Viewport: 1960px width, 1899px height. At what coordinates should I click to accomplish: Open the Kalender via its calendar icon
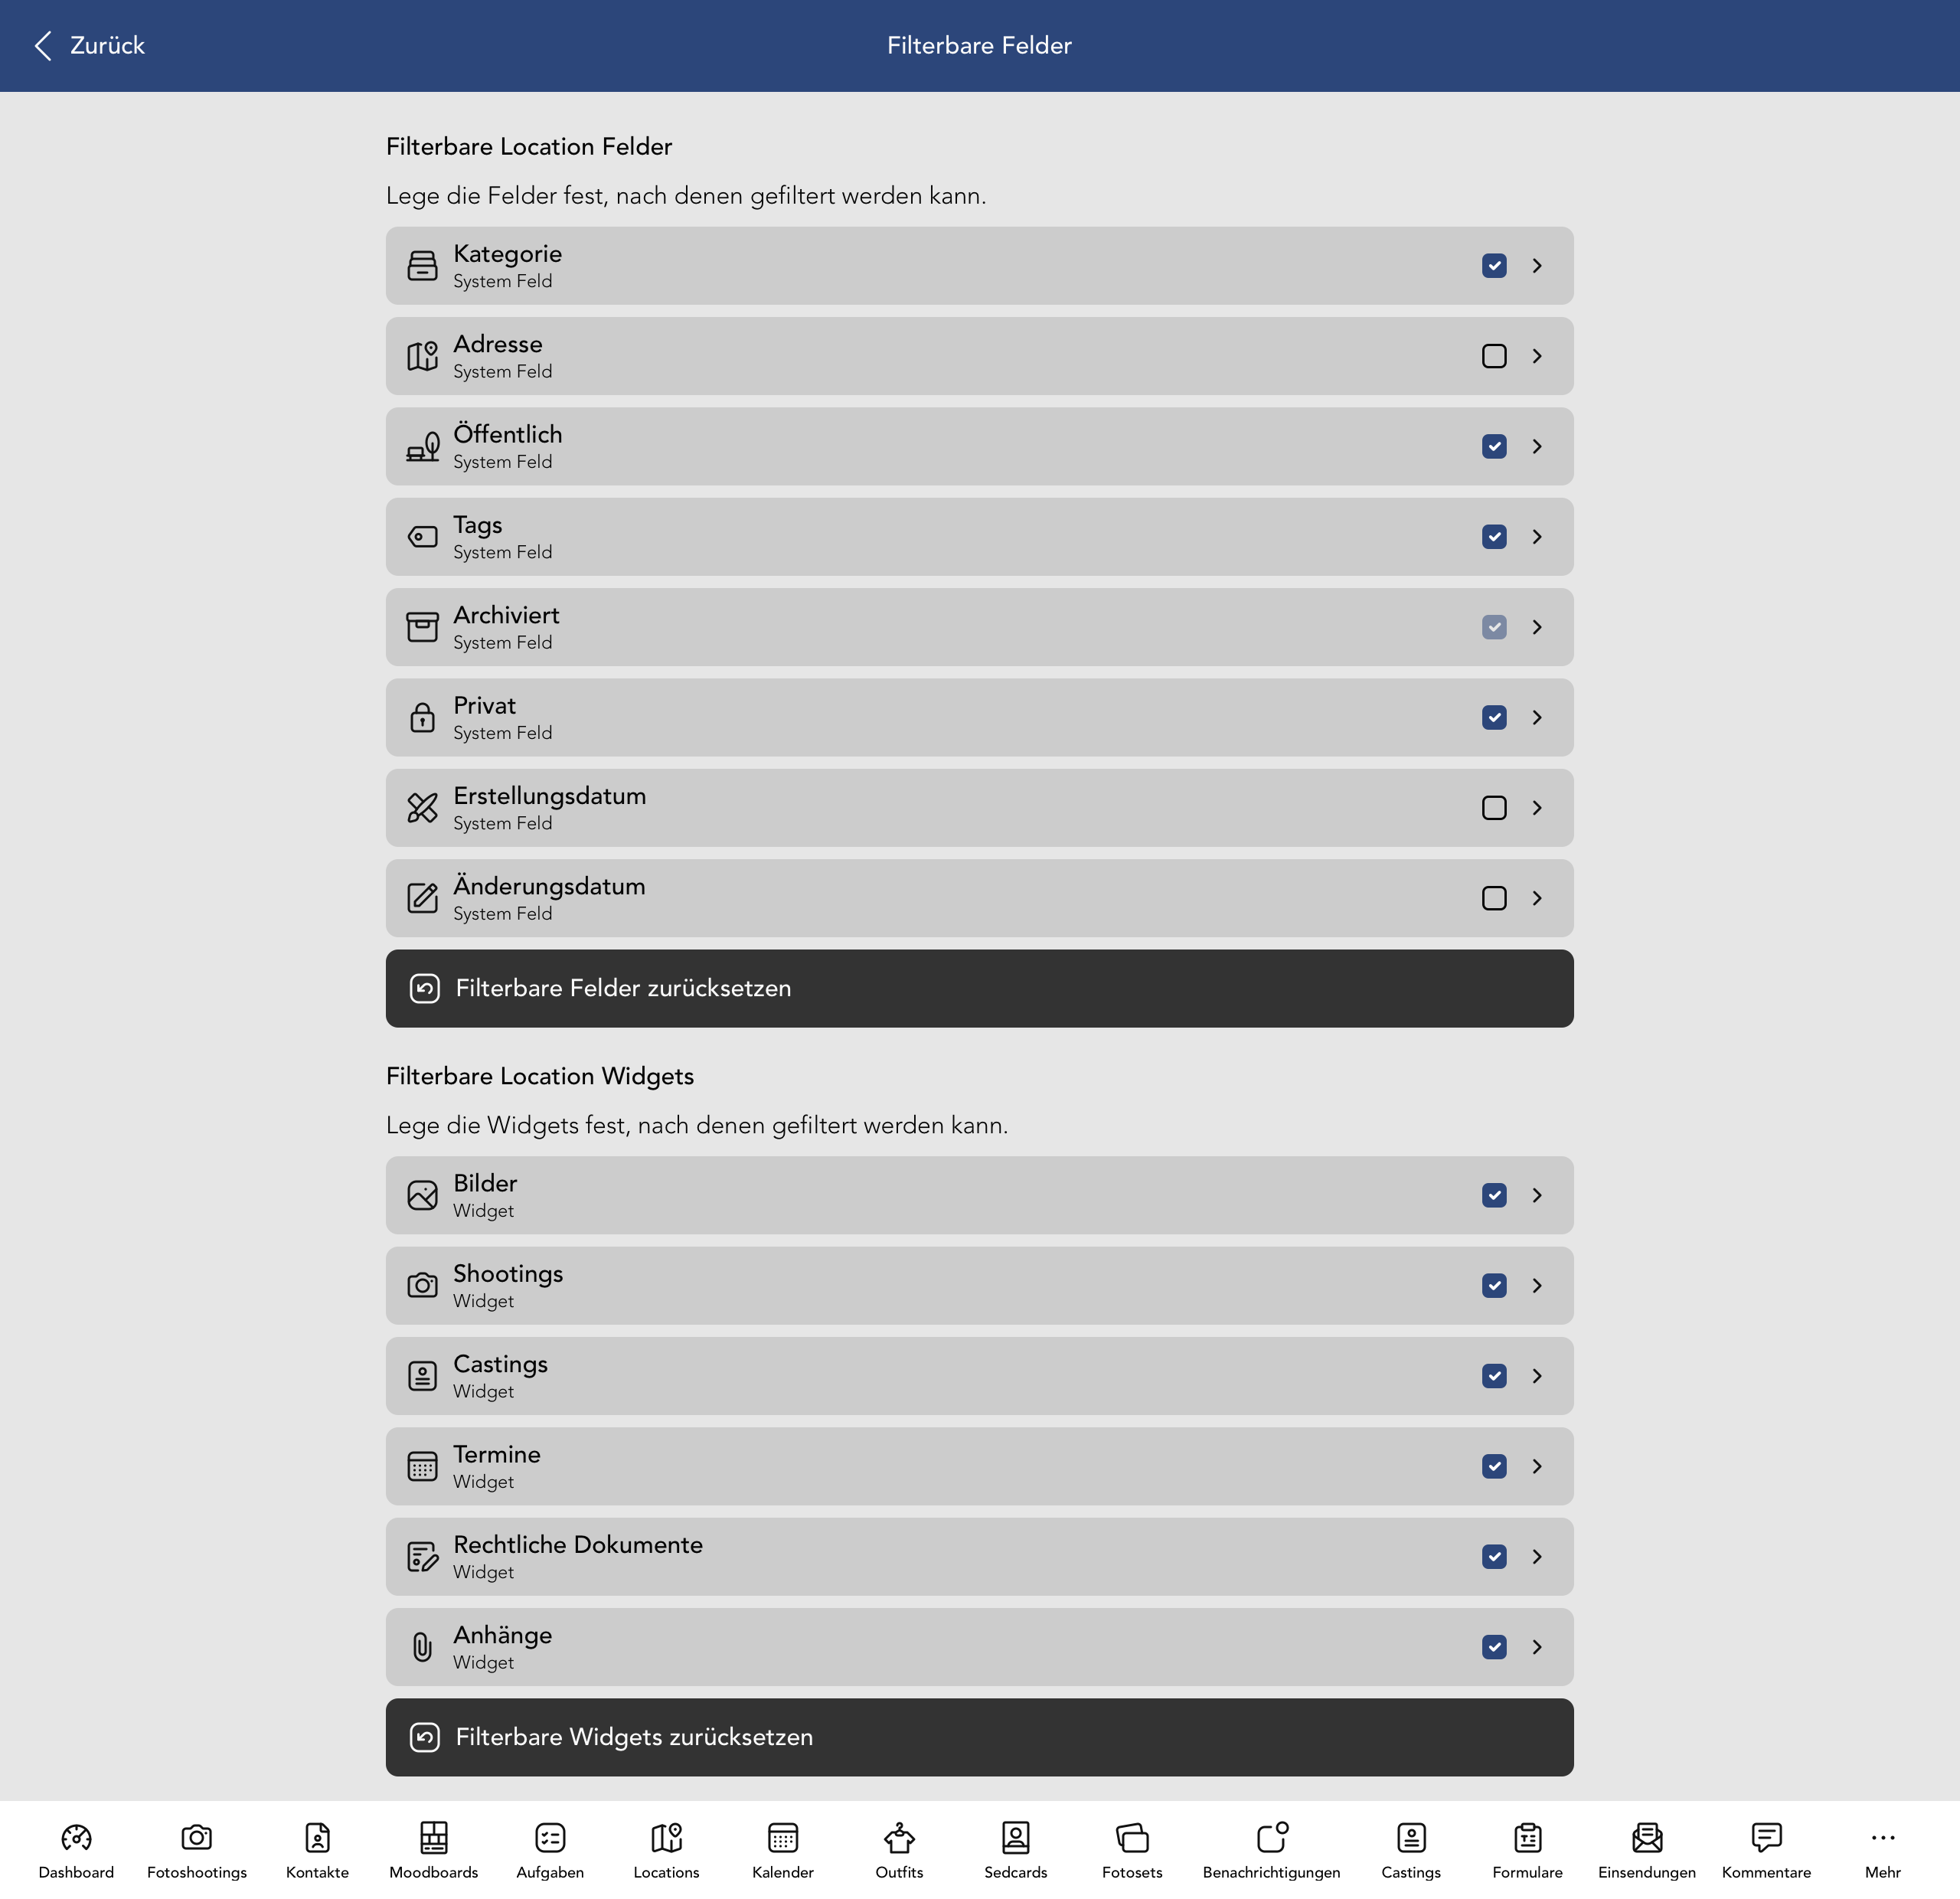click(x=783, y=1848)
